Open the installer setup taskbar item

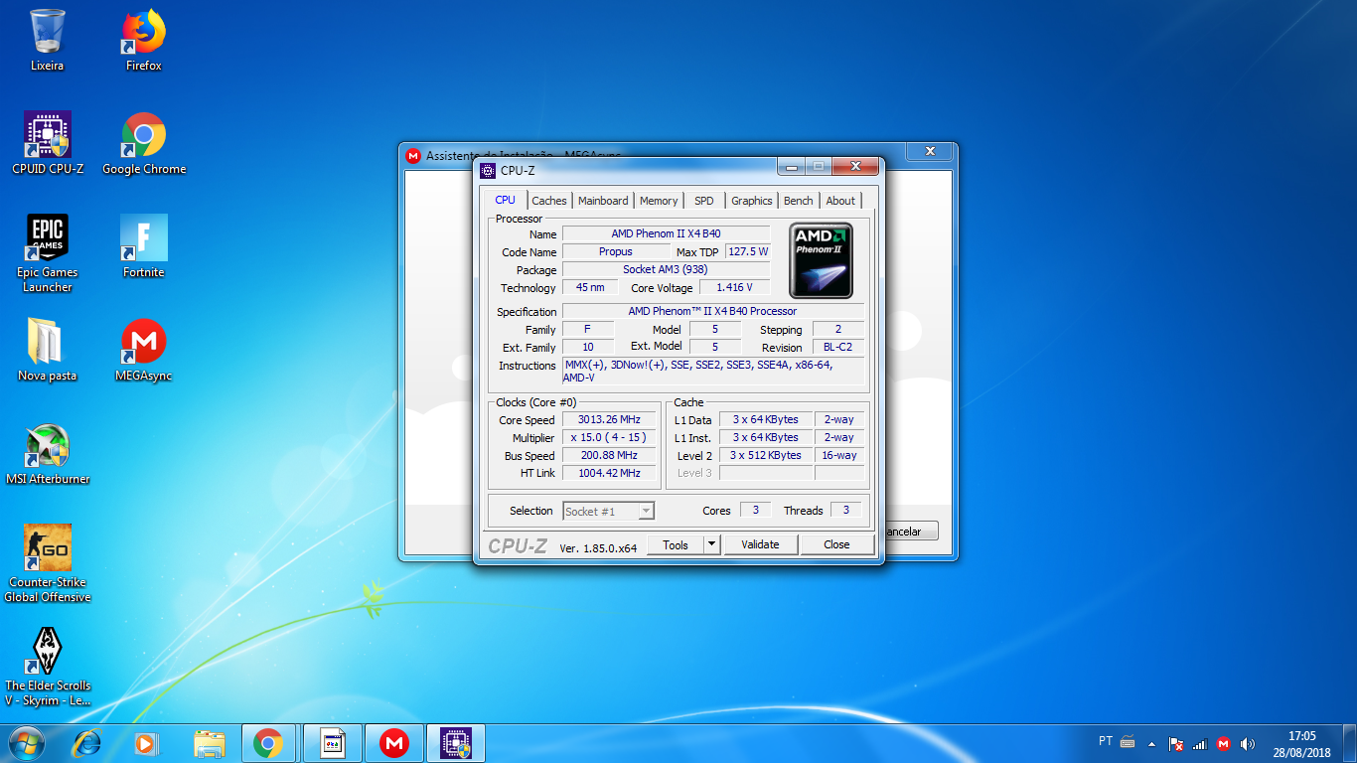[333, 743]
